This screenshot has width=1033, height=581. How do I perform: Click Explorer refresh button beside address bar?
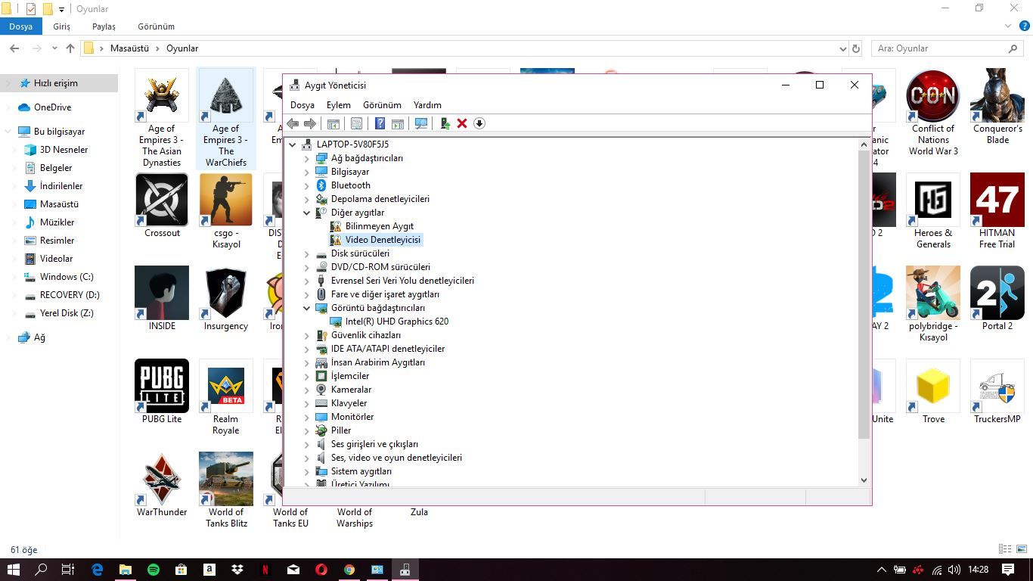tap(856, 48)
